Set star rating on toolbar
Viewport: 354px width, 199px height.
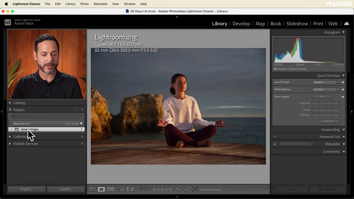162,190
